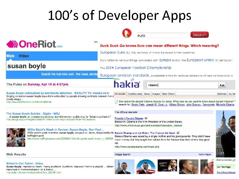Screen dimensions: 239x179
Task: Click the Democrats related search link
Action: [208, 104]
